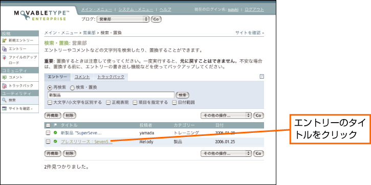371x185 pixels.
Task: Click the 検索 magnifying glass icon
Action: (4, 100)
